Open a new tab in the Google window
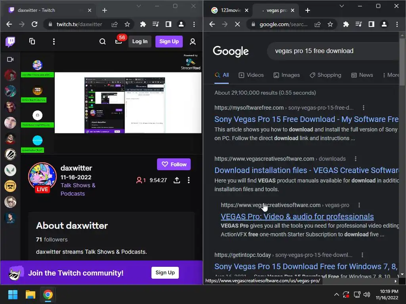406x304 pixels. [x=308, y=10]
